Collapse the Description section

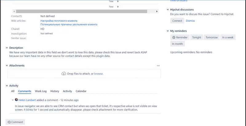pos(7,48)
